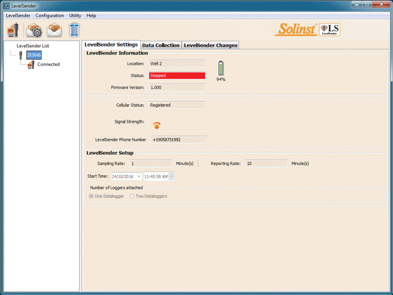Click the trash bin delete icon
The height and width of the screenshot is (295, 393).
pyautogui.click(x=74, y=30)
